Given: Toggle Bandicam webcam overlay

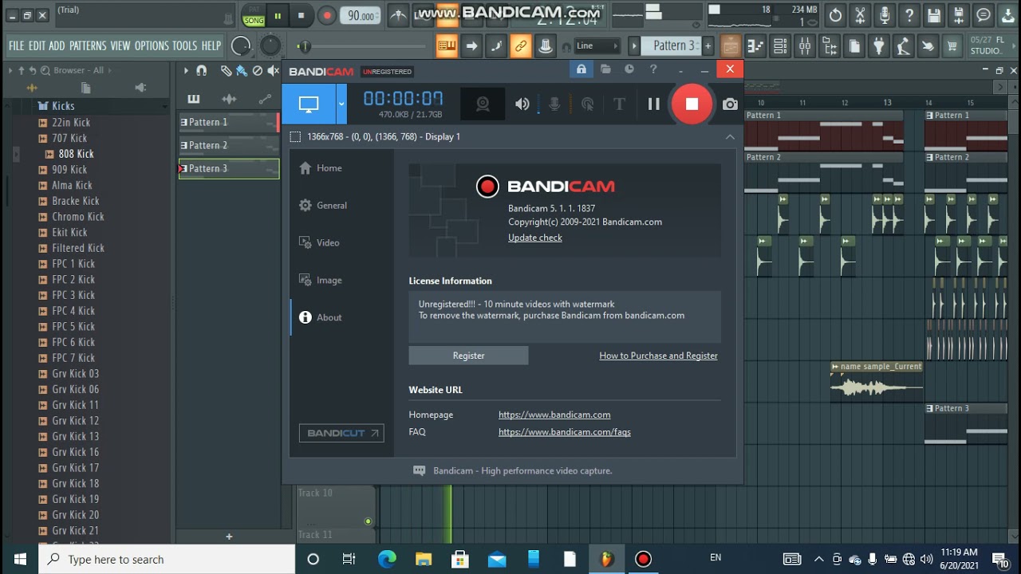Looking at the screenshot, I should pos(483,104).
